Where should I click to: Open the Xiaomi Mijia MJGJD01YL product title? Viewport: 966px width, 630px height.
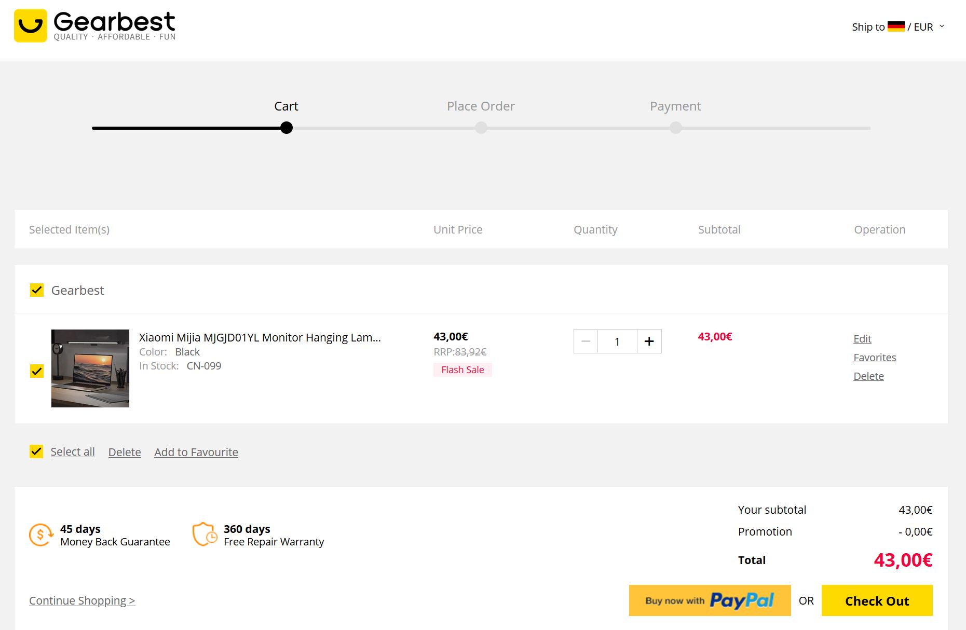pyautogui.click(x=260, y=337)
